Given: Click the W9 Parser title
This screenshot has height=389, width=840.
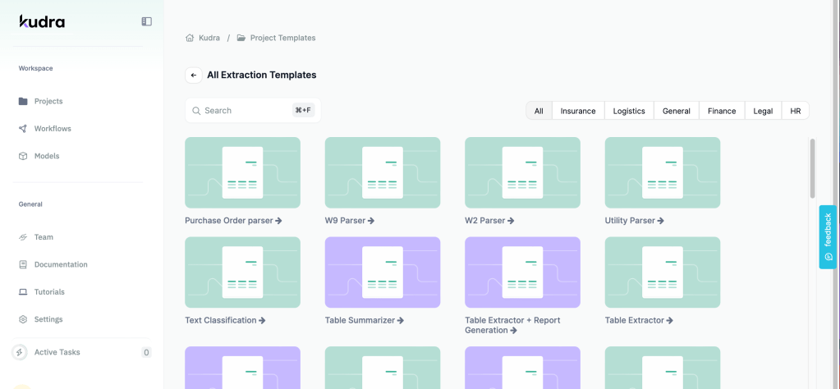Looking at the screenshot, I should [346, 221].
